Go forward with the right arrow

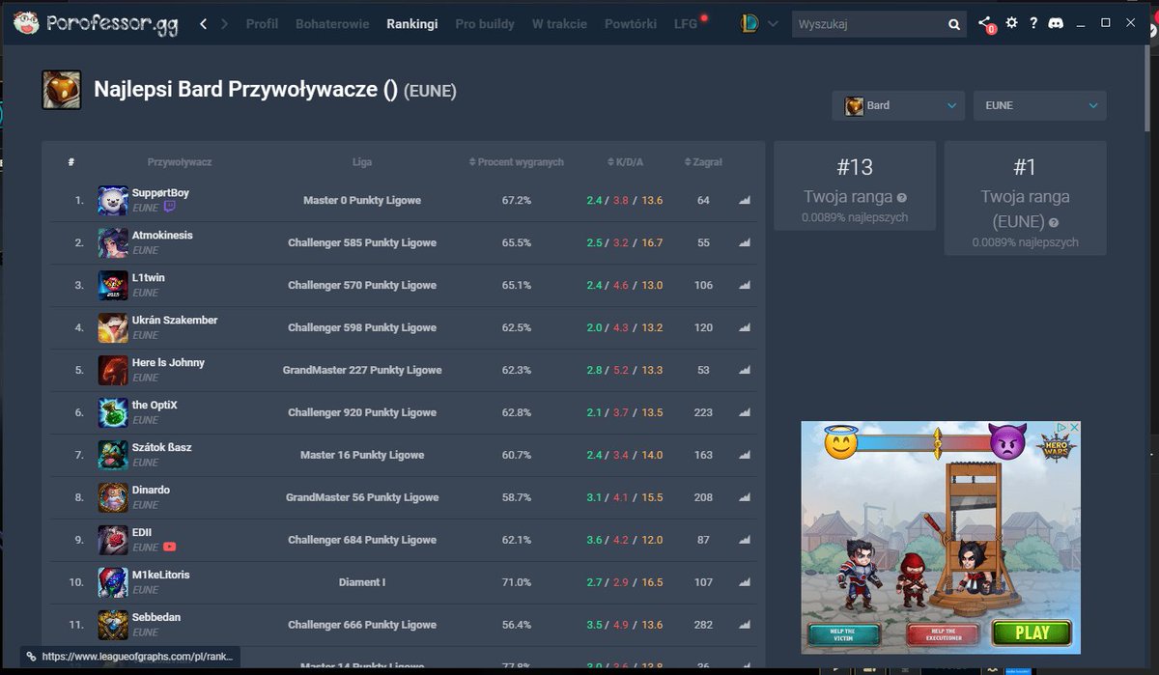click(x=225, y=24)
